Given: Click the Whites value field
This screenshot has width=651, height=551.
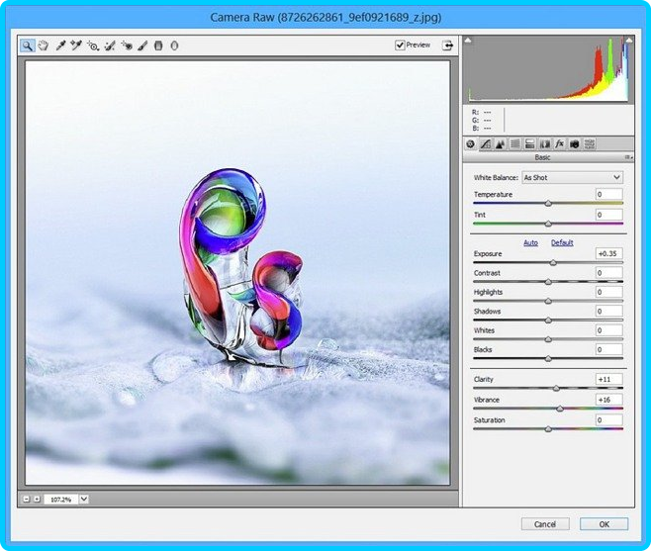Looking at the screenshot, I should pyautogui.click(x=609, y=330).
